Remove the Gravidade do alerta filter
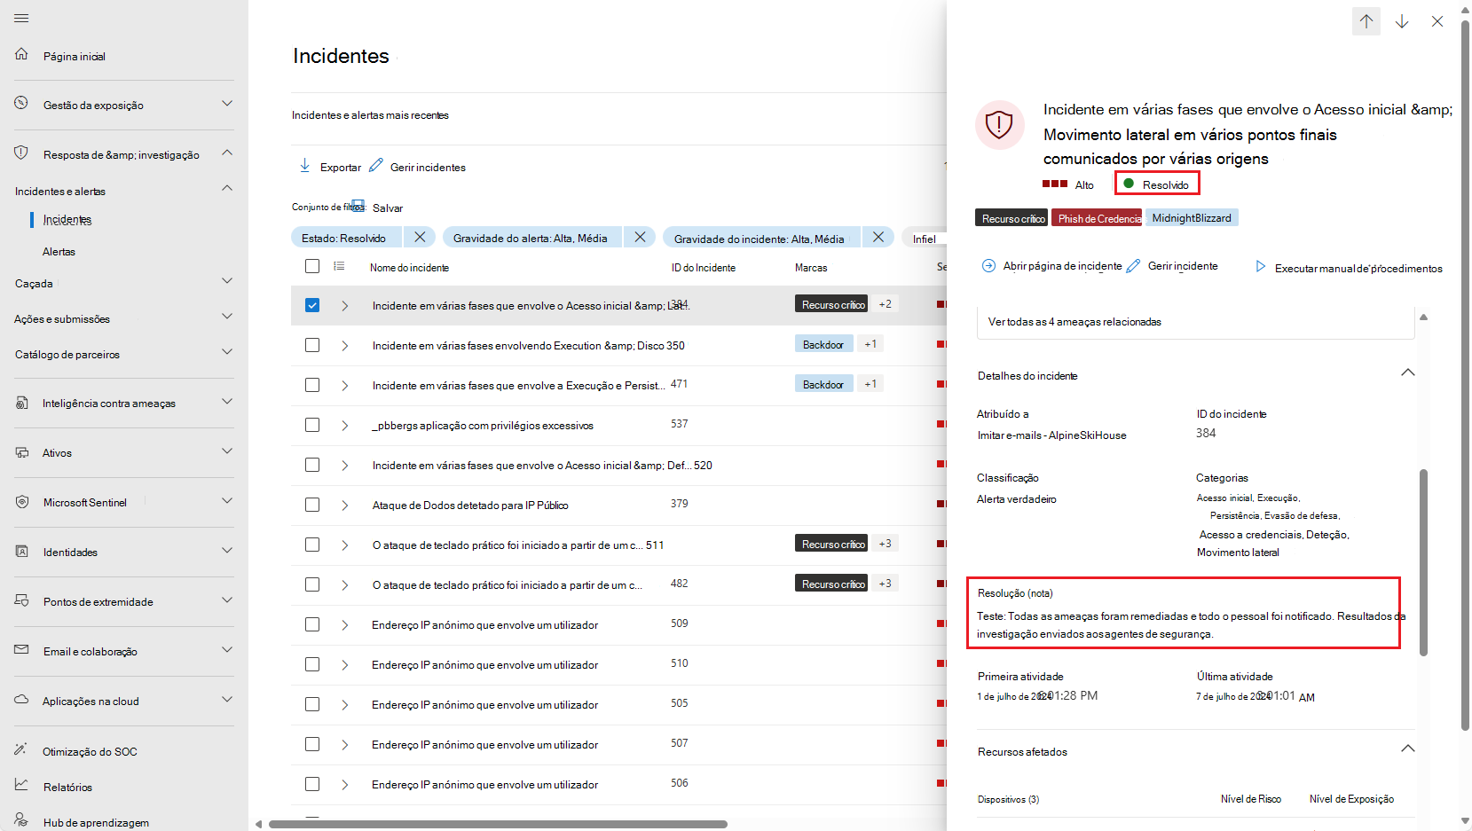Image resolution: width=1472 pixels, height=831 pixels. [640, 237]
